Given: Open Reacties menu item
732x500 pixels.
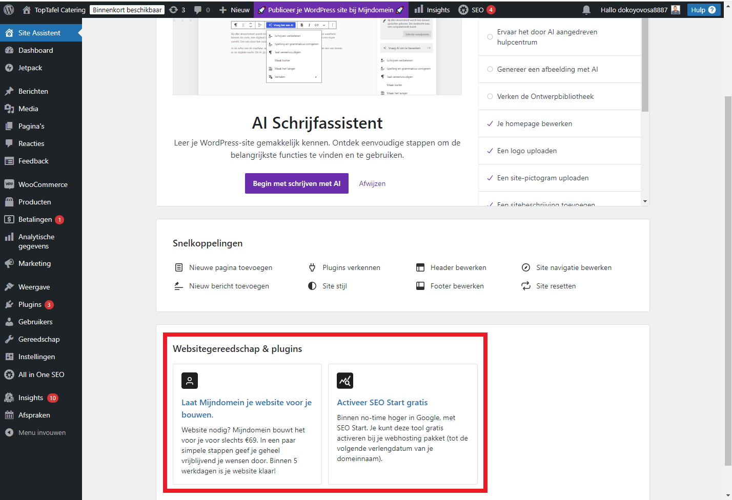Looking at the screenshot, I should [41, 143].
